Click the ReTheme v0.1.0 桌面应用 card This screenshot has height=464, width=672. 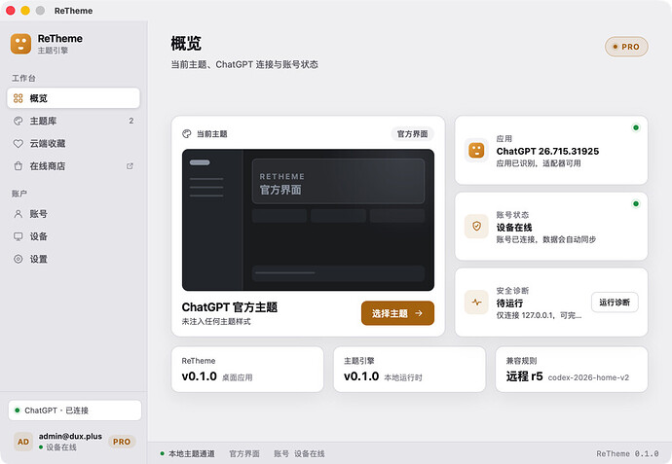(247, 370)
